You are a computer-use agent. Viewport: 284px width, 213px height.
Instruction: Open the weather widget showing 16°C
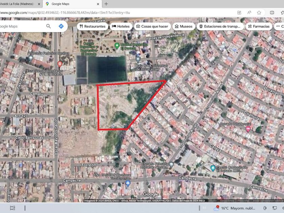[x=234, y=208]
